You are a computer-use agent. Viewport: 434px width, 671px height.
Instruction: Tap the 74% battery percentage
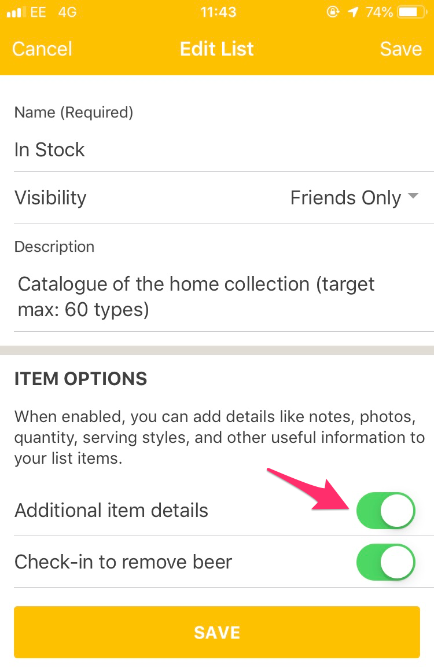(379, 12)
